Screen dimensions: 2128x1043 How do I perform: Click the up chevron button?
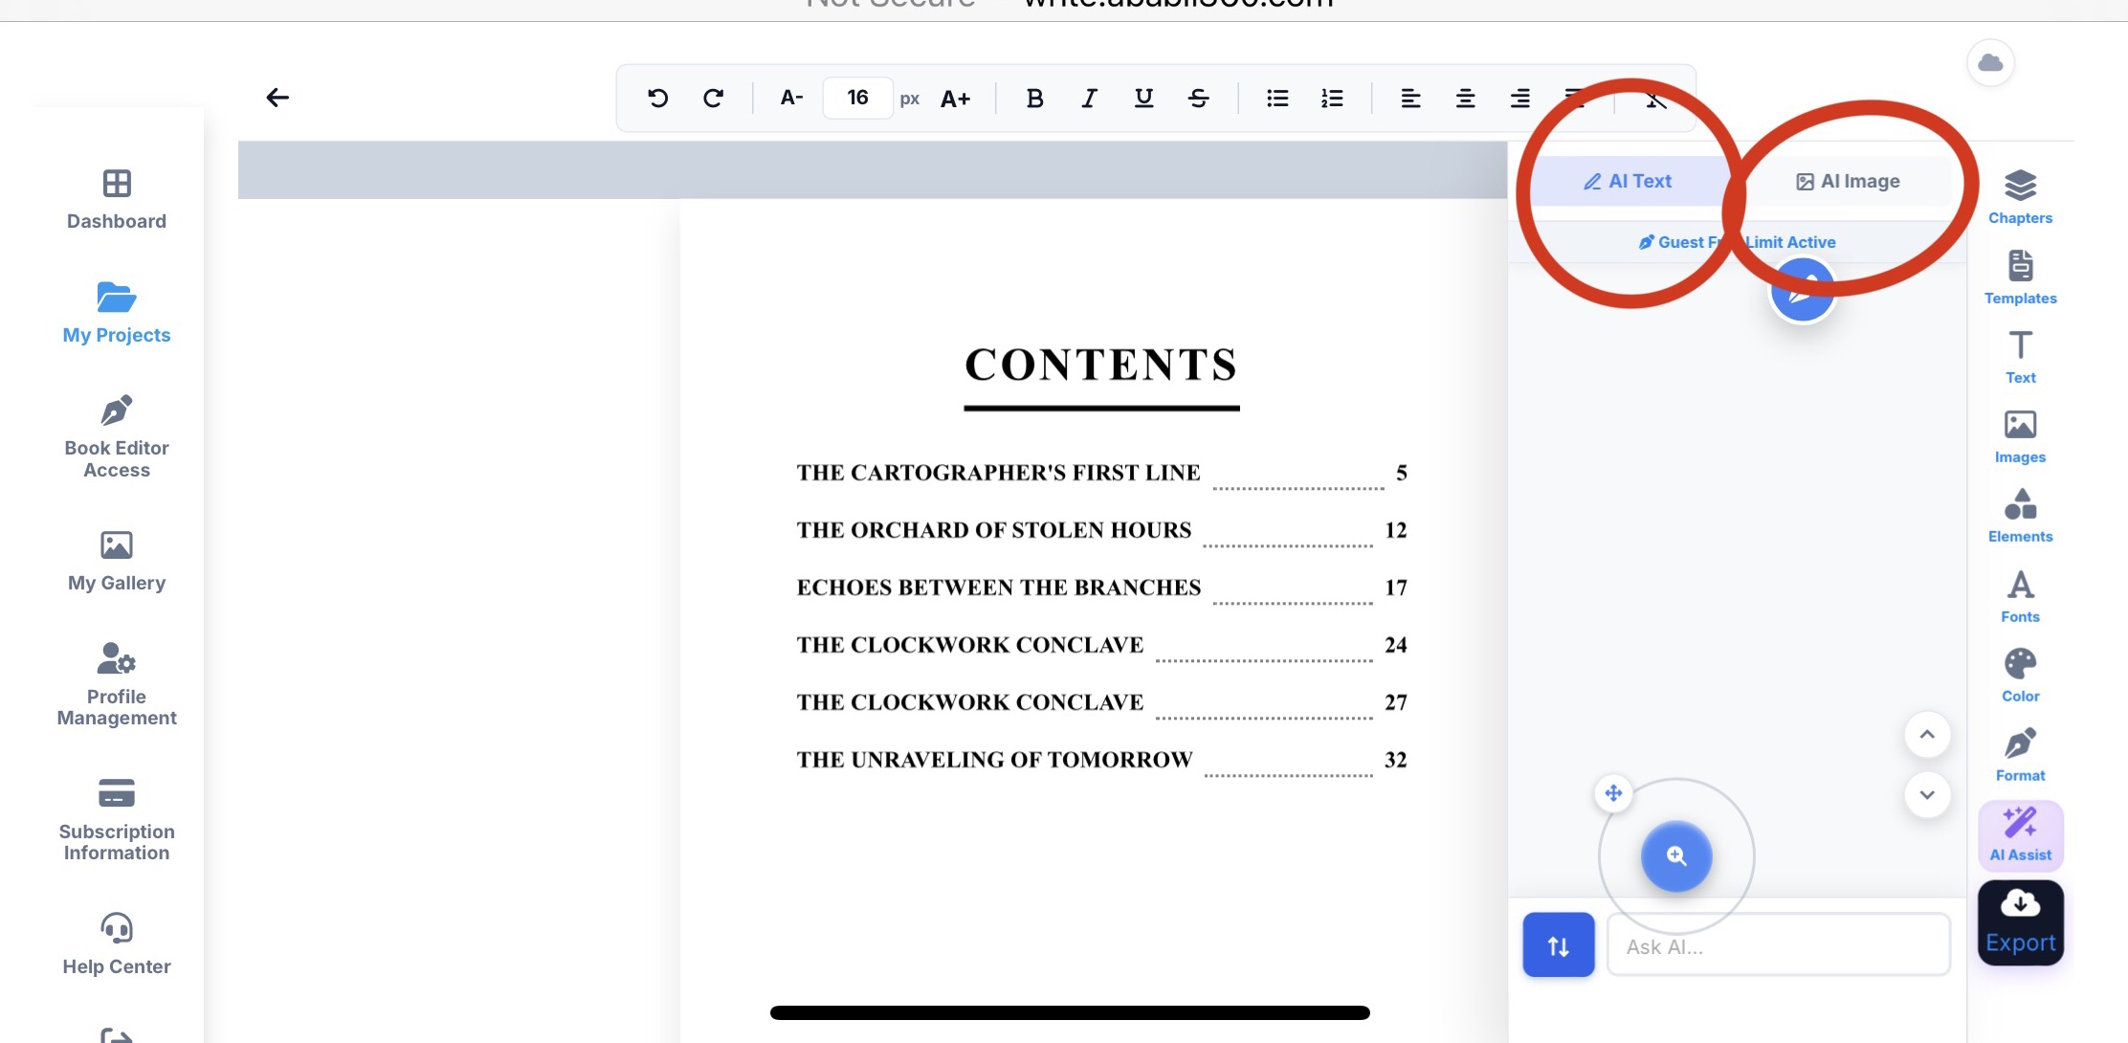pyautogui.click(x=1927, y=735)
